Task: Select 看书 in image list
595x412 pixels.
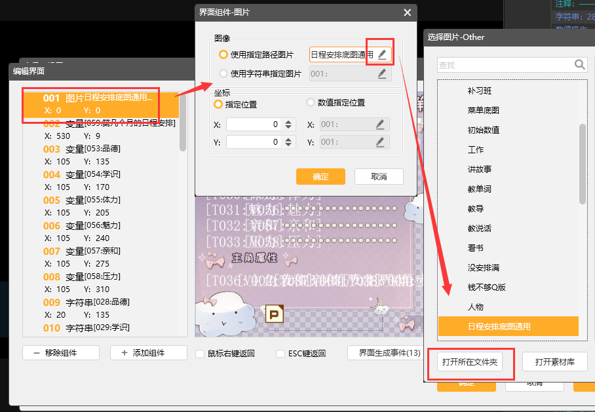Action: pos(508,248)
